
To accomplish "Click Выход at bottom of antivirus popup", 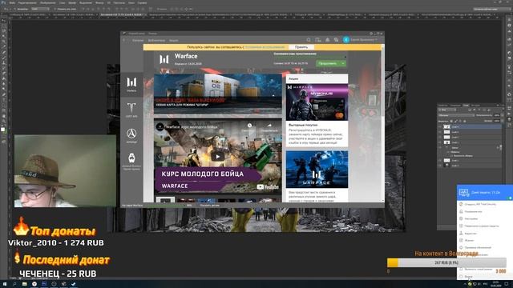I will pyautogui.click(x=468, y=277).
